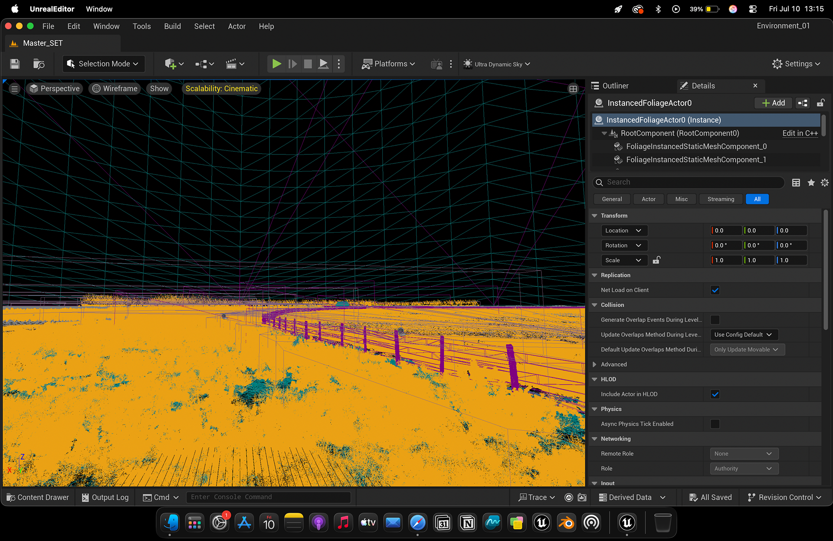
Task: Open the Build menu
Action: [172, 26]
